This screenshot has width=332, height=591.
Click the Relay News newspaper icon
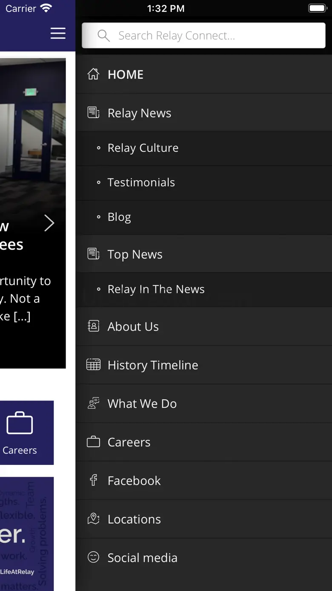93,112
